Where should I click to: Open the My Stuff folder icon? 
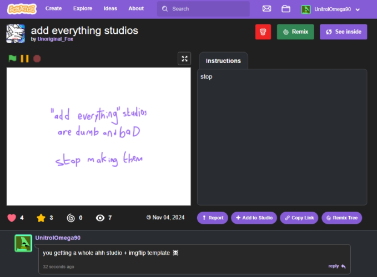[x=286, y=9]
